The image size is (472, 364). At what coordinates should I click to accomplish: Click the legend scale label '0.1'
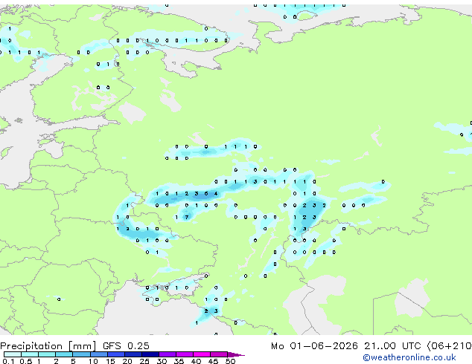click(8, 361)
